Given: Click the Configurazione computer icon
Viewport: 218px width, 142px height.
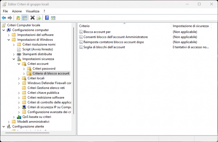Looking at the screenshot, I should click(9, 30).
